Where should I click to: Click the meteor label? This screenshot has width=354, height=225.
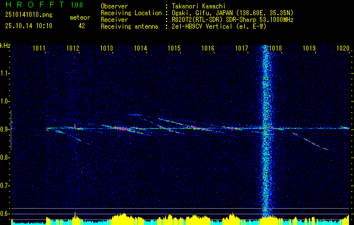(x=80, y=17)
